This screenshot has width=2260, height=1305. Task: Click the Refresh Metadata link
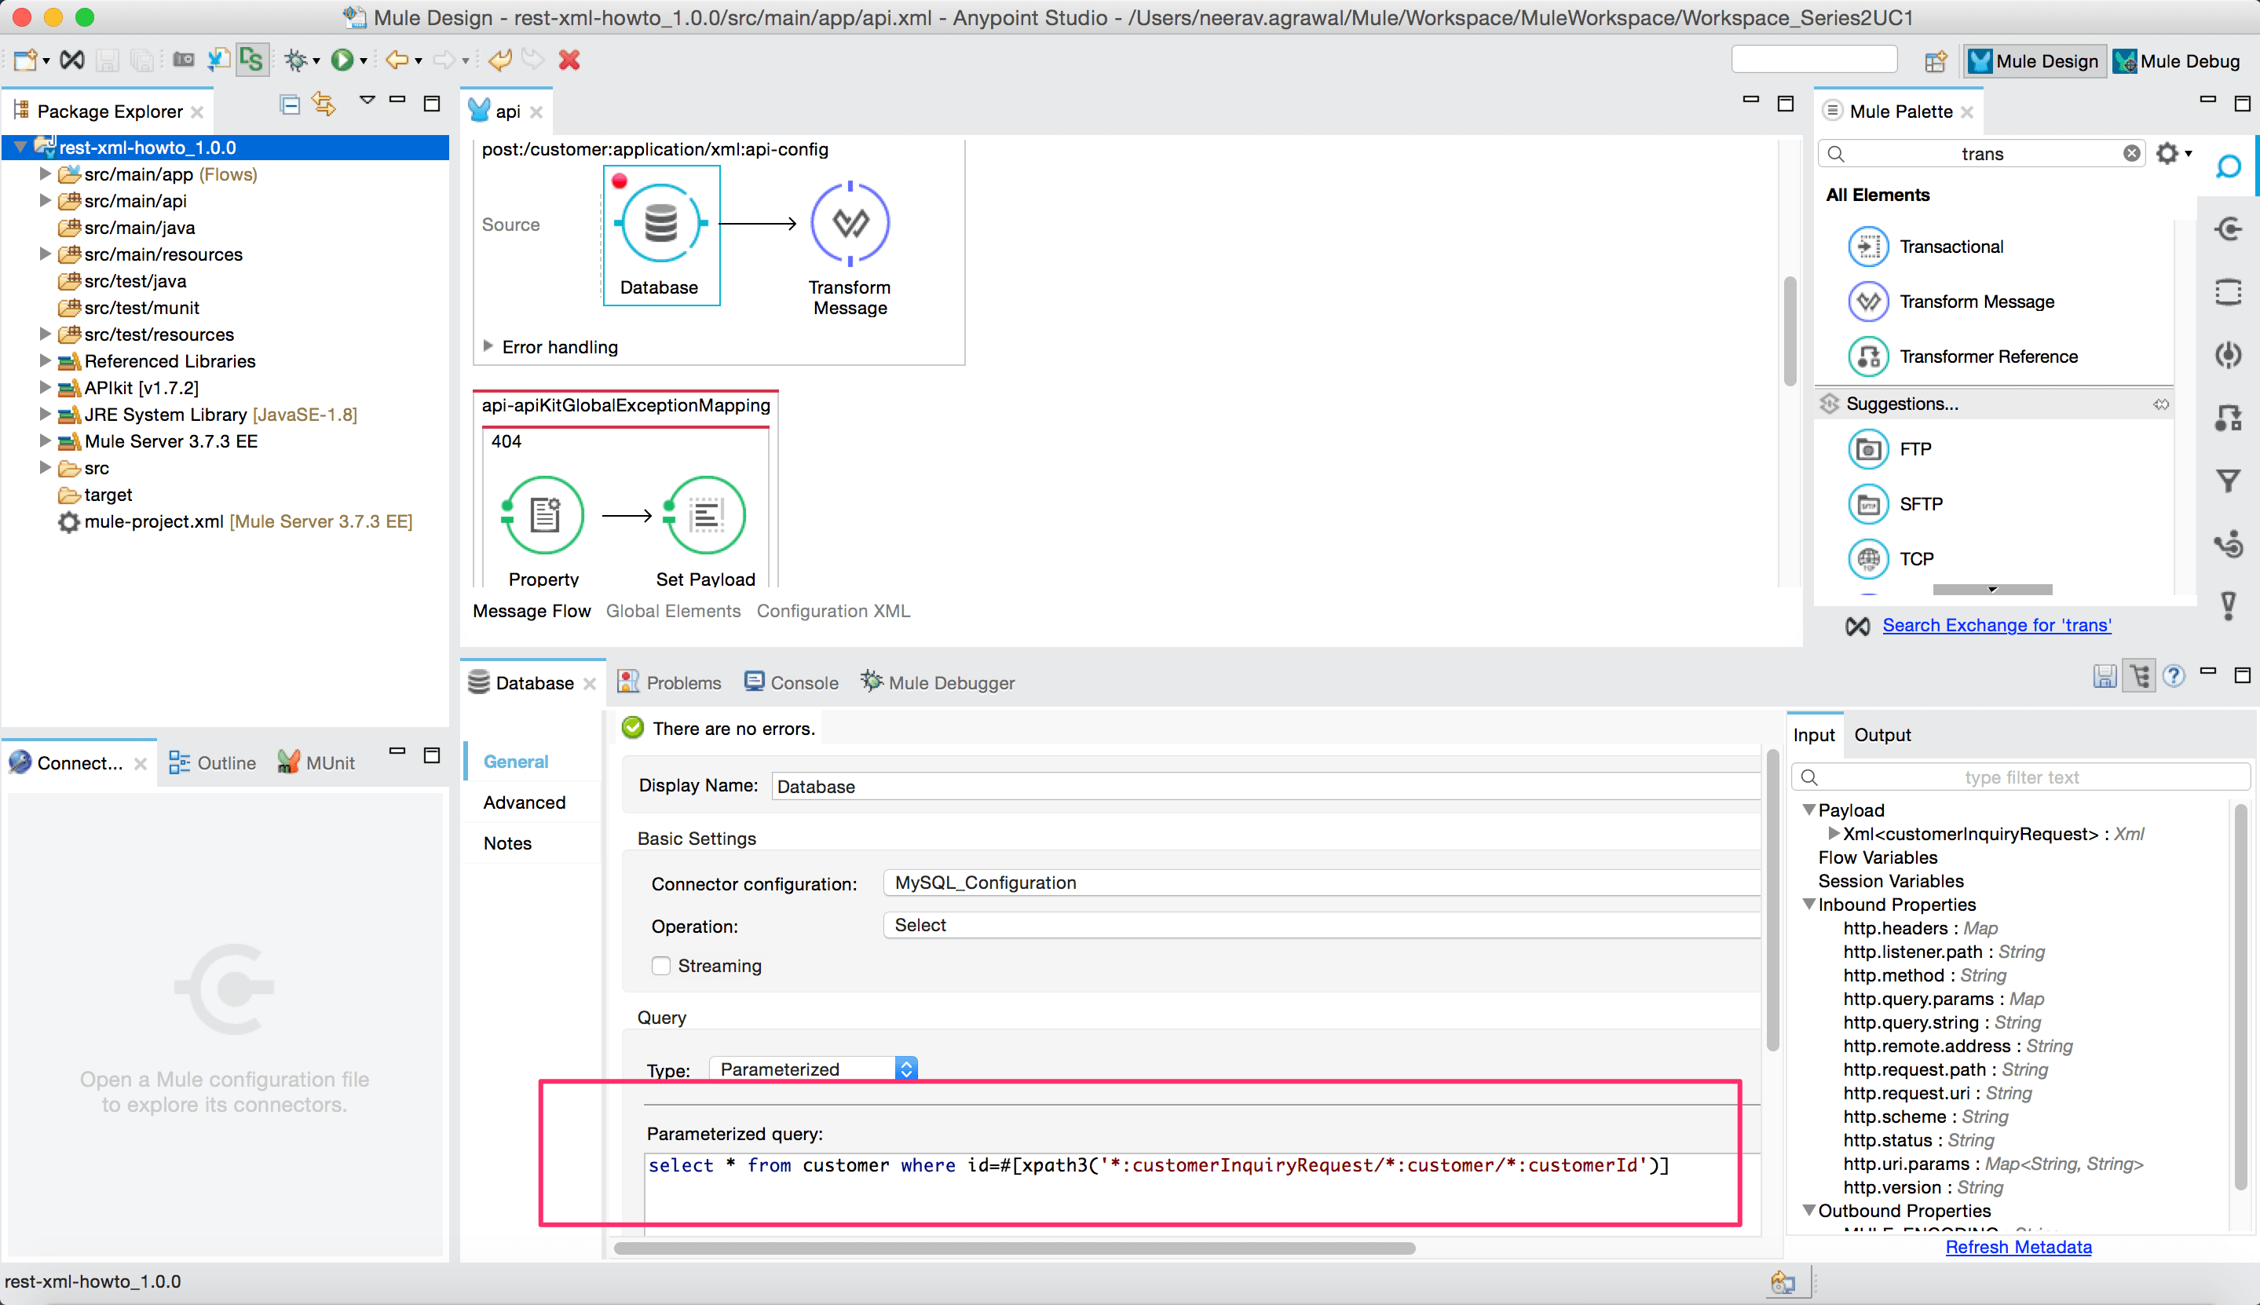tap(2018, 1246)
